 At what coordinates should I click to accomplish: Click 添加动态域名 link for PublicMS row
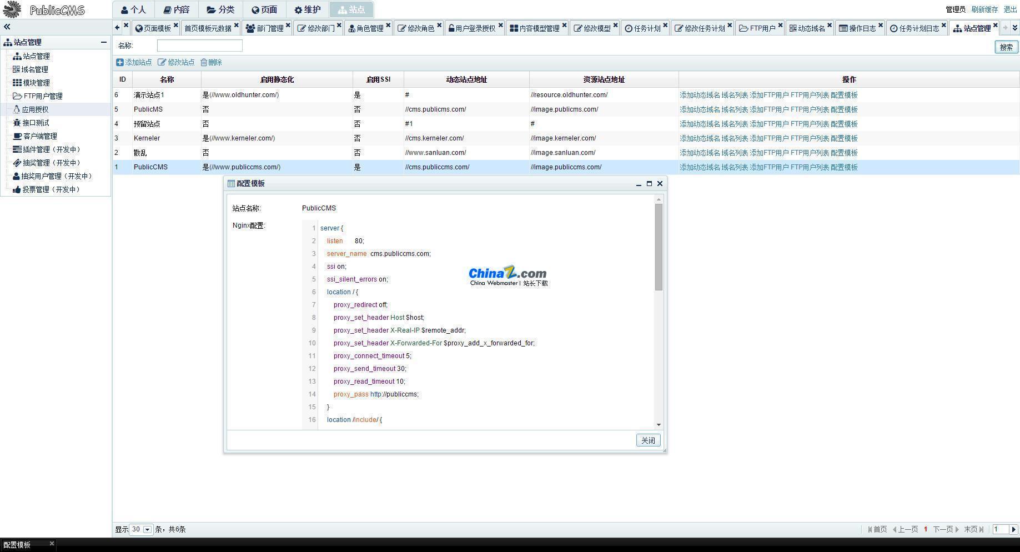click(x=700, y=109)
